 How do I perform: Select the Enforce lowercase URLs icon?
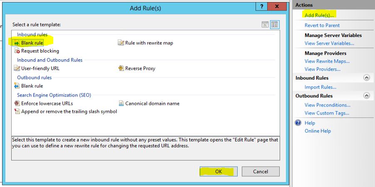pyautogui.click(x=17, y=103)
